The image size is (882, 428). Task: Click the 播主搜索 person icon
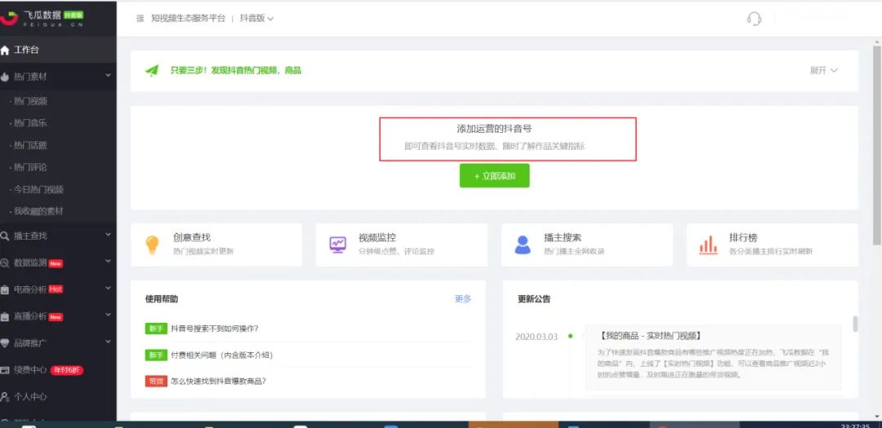pyautogui.click(x=523, y=245)
